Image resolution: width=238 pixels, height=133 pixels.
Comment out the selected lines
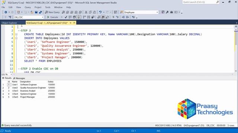[x=113, y=17]
